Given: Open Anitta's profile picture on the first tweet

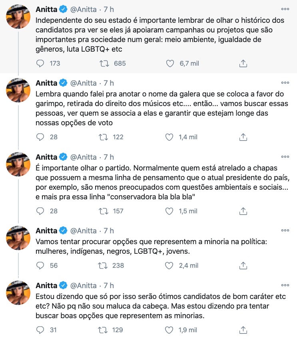Looking at the screenshot, I should (18, 17).
